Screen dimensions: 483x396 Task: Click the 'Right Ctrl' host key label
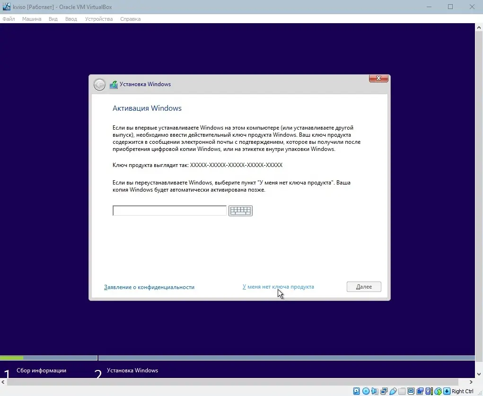pyautogui.click(x=462, y=391)
